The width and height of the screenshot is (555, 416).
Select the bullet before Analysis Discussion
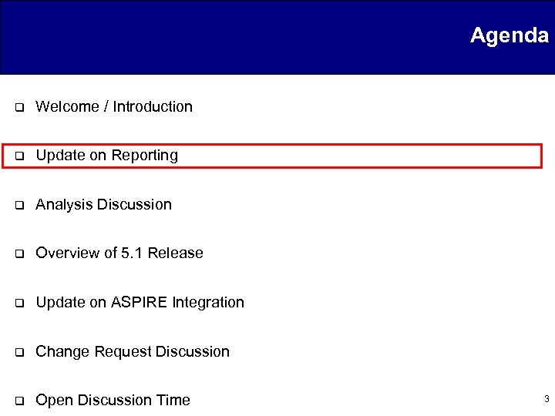[18, 205]
